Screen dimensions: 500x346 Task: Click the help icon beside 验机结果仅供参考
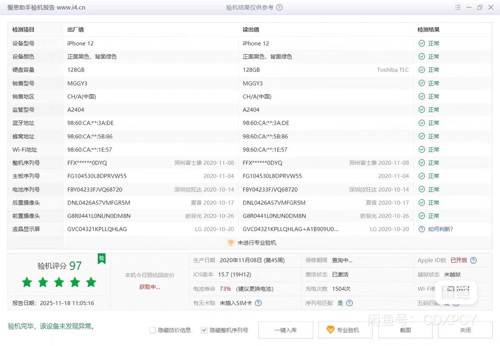(280, 8)
